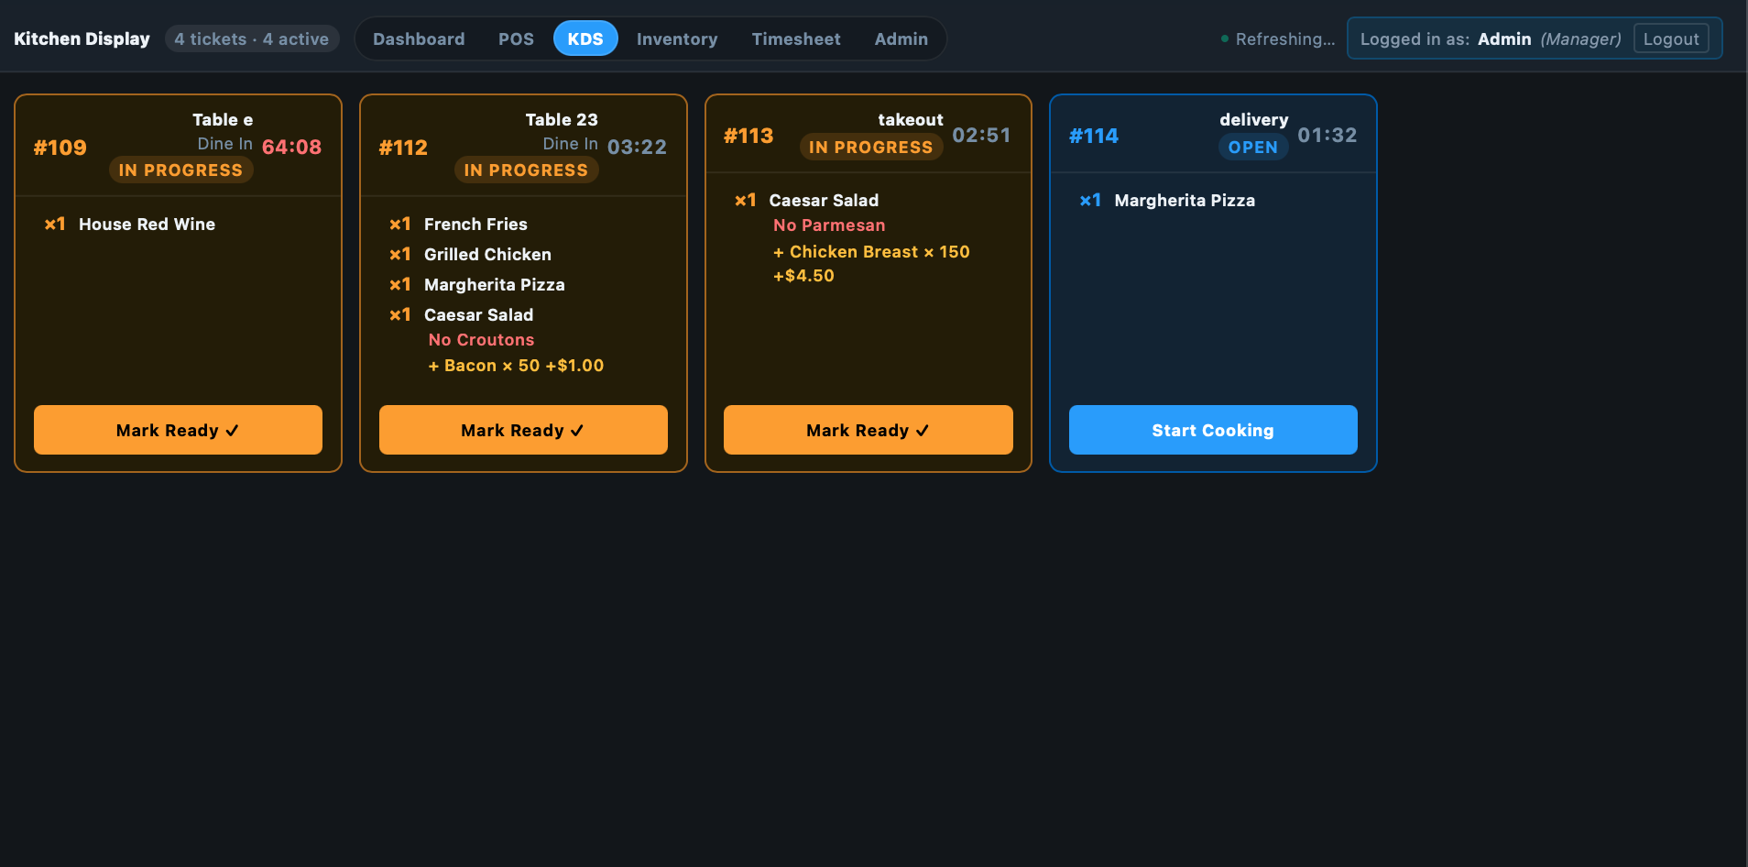This screenshot has width=1748, height=867.
Task: Select ticket number #112
Action: pos(403,148)
